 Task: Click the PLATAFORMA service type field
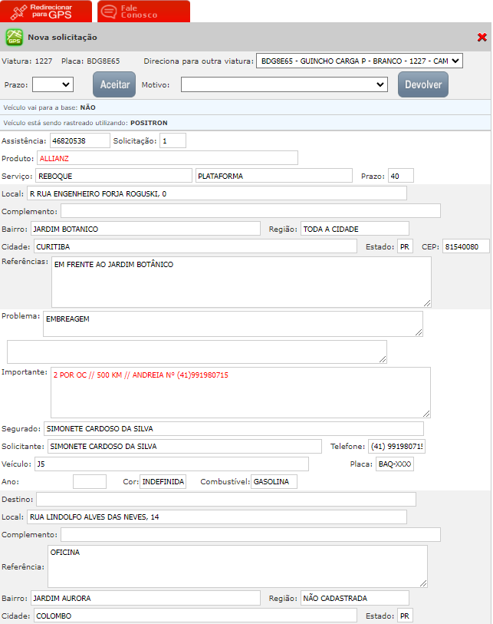(x=274, y=176)
